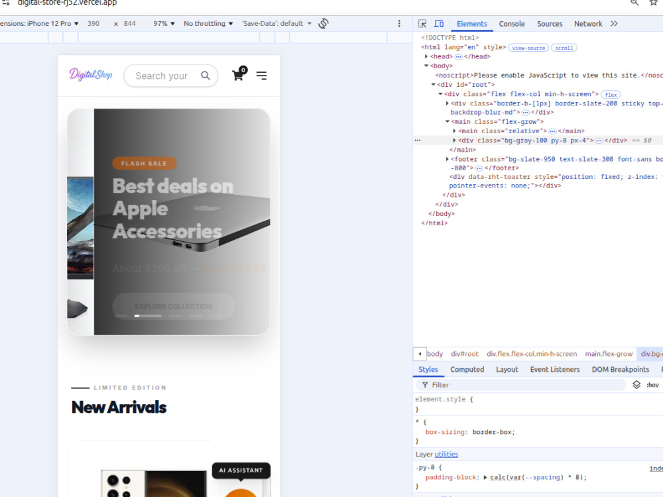The image size is (663, 497).
Task: Select body in the breadcrumb trail
Action: (435, 354)
